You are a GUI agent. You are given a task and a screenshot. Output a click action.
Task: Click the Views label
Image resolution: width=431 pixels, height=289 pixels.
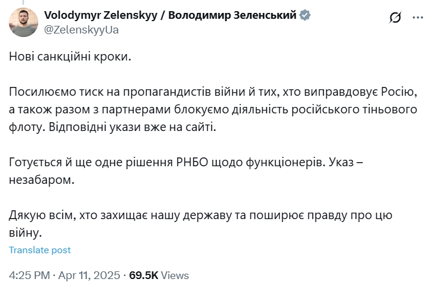tap(175, 275)
